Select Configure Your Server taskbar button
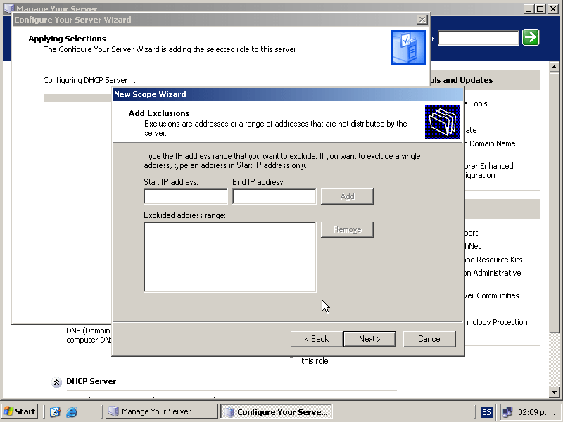Screen dimensions: 563x422 [276, 412]
